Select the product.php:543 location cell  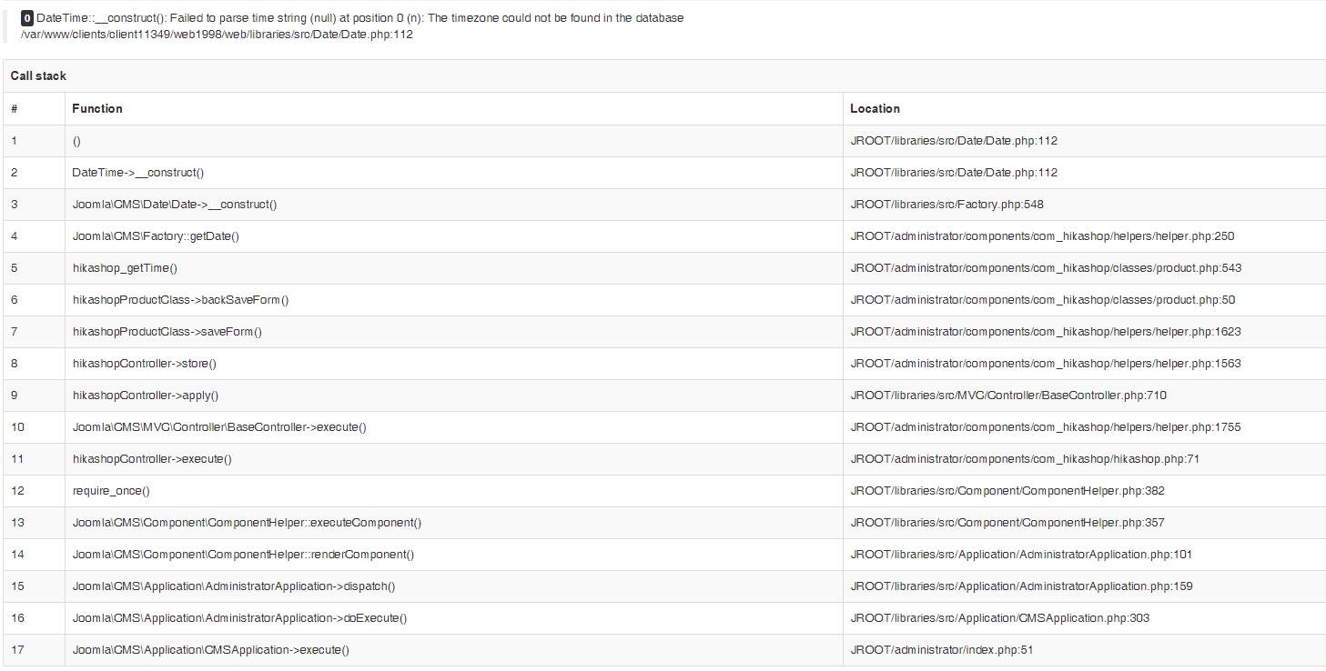point(1046,268)
